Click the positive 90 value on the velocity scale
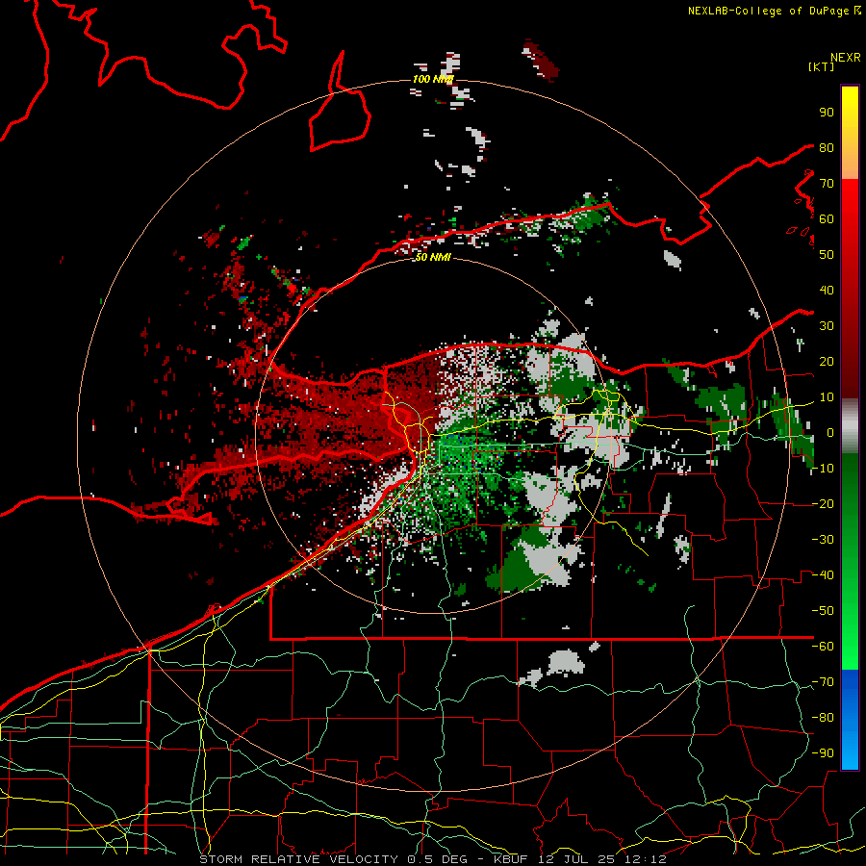This screenshot has width=866, height=866. (x=827, y=113)
